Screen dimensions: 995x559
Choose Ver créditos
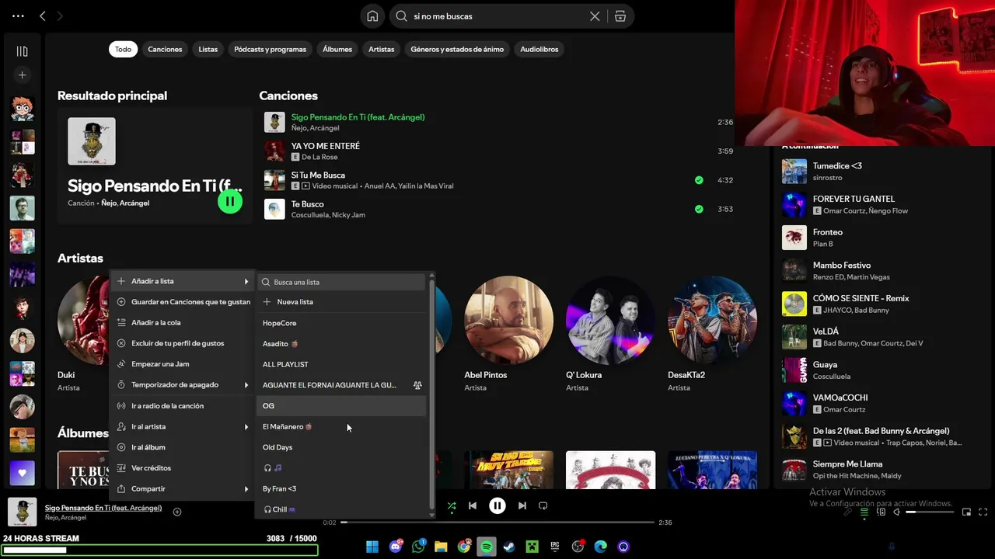[183, 467]
